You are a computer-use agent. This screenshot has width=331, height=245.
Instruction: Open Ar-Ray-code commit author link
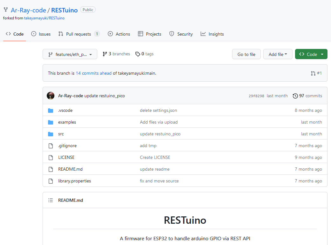point(71,96)
